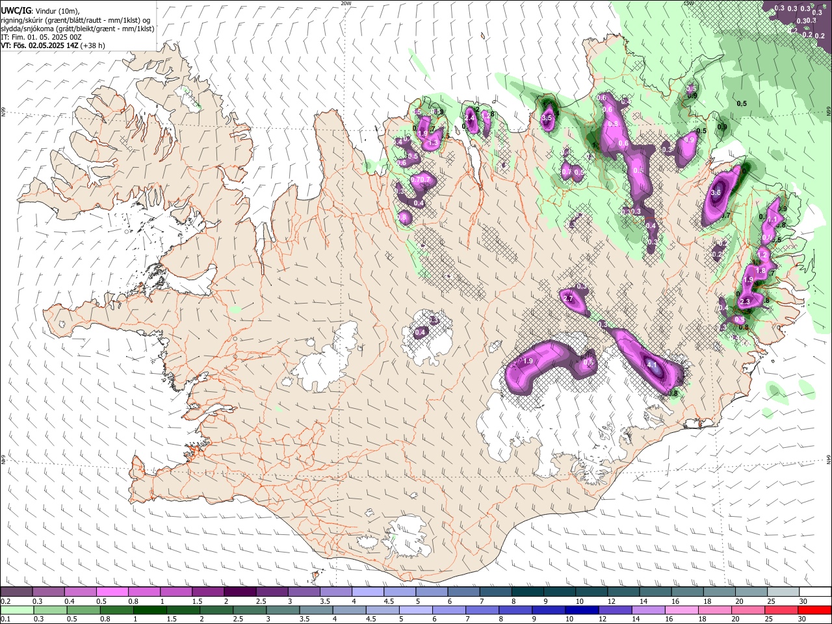Click the '3.6' snowfall value on the map

pyautogui.click(x=716, y=193)
